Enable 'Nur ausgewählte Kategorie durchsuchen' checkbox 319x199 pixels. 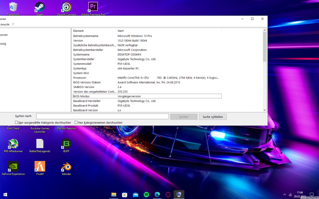point(16,122)
